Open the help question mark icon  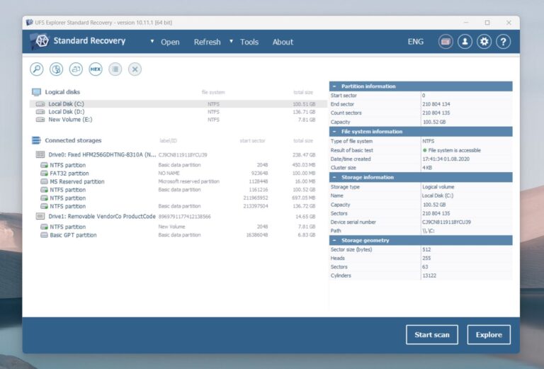pyautogui.click(x=504, y=42)
